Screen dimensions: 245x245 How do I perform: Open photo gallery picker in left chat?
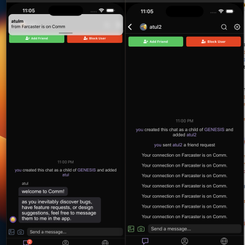(x=12, y=232)
